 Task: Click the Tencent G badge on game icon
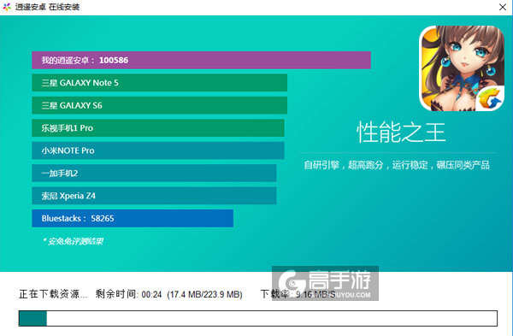pos(490,98)
